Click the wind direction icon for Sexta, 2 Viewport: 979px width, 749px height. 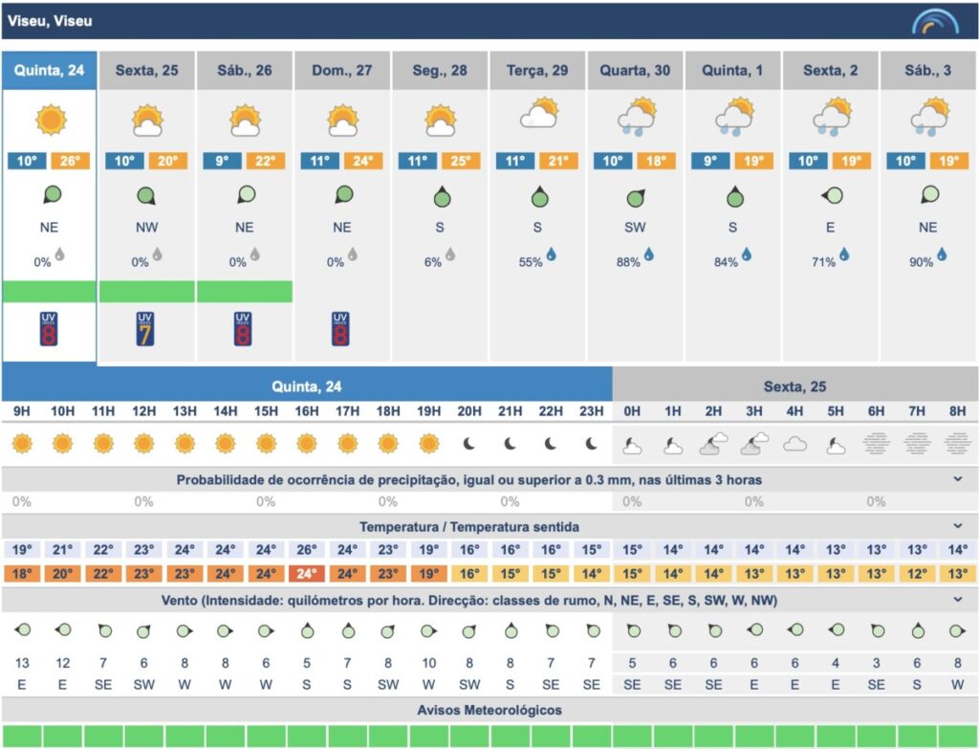(831, 197)
